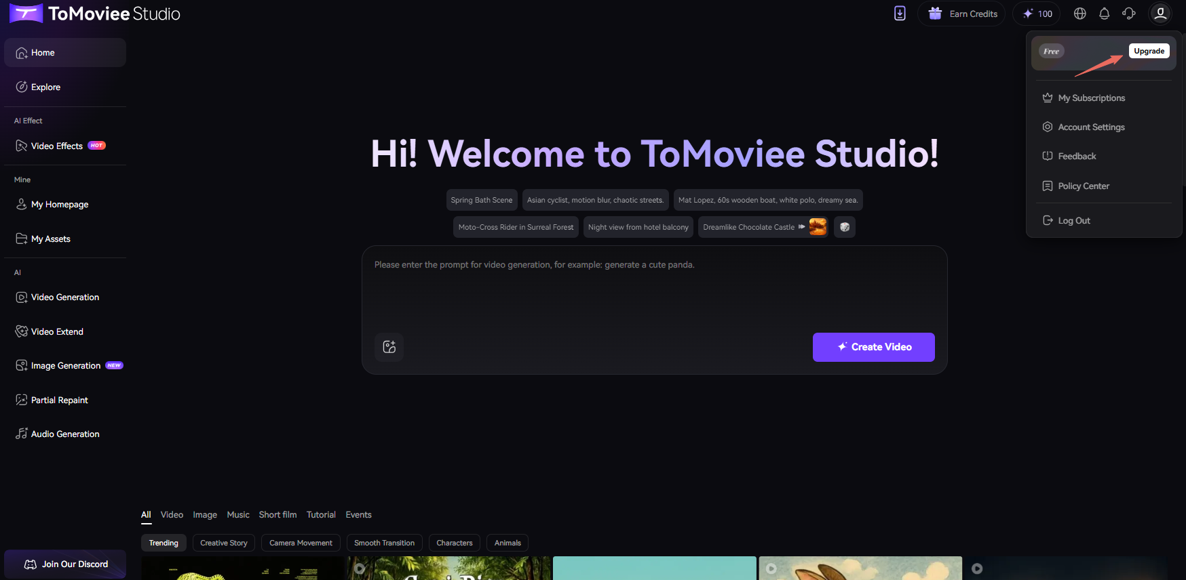
Task: Click the Upgrade button
Action: tap(1149, 51)
